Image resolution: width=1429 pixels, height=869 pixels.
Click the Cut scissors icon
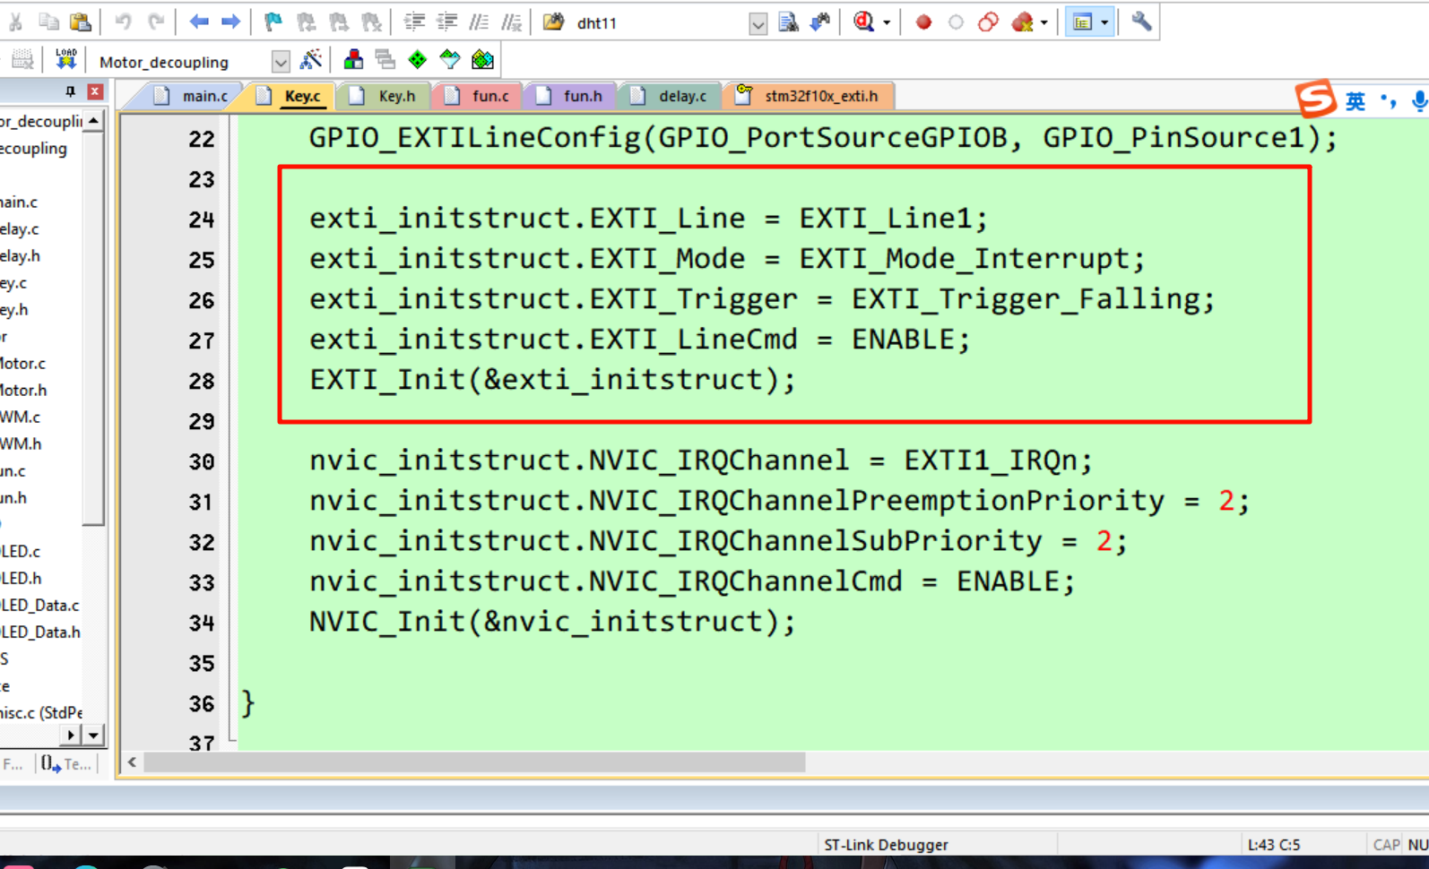point(15,22)
